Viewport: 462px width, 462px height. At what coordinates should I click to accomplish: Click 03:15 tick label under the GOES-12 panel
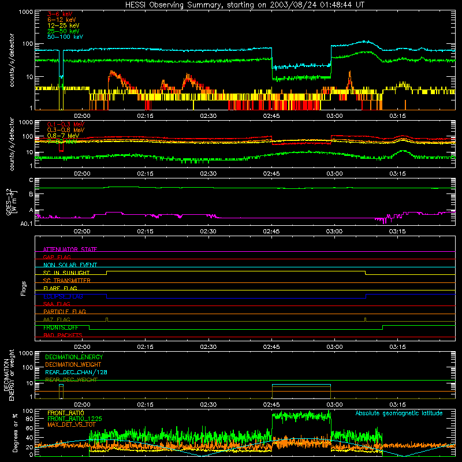397,232
